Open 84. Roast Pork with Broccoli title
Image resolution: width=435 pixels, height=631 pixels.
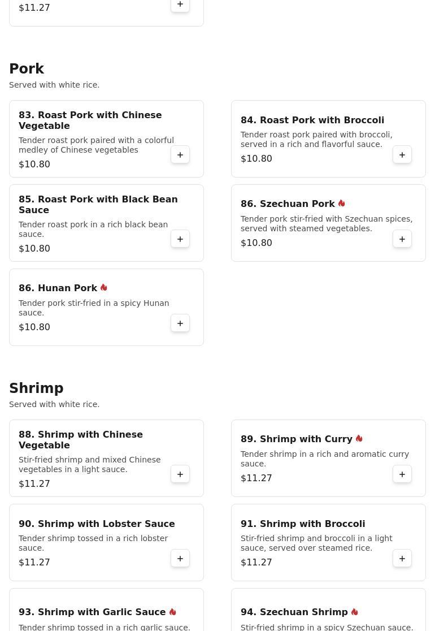(x=312, y=120)
